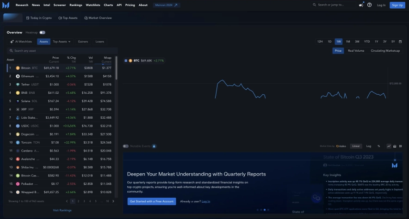
Task: Open the chart calendar date picker
Action: [x=400, y=42]
